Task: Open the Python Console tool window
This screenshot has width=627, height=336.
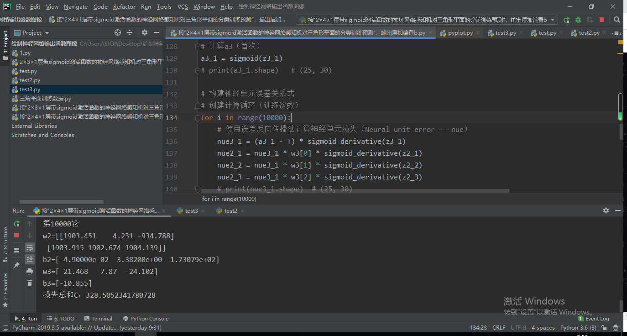Action: [x=146, y=319]
